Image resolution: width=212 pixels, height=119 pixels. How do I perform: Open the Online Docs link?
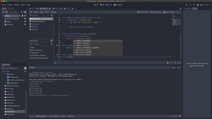point(143,12)
